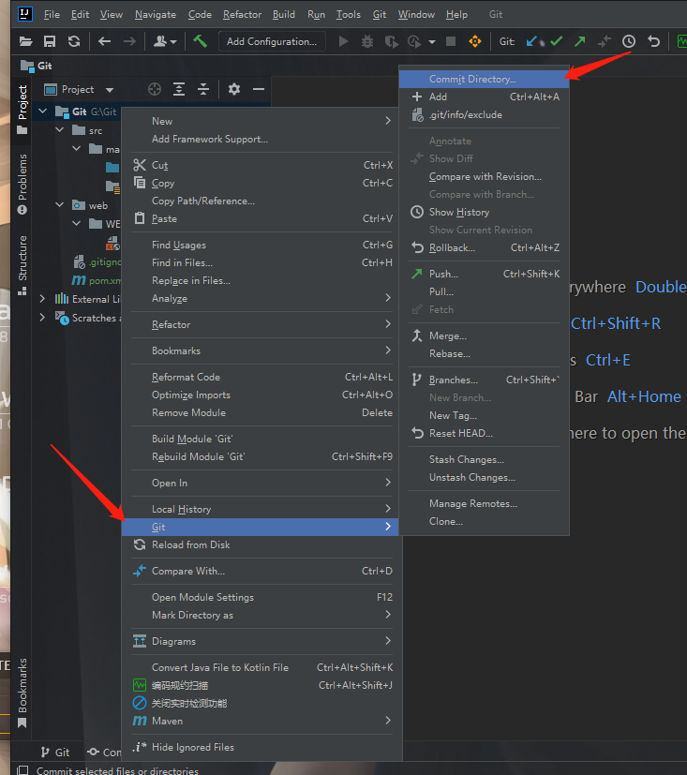Click the Stop square icon
This screenshot has height=775, width=687.
tap(450, 41)
